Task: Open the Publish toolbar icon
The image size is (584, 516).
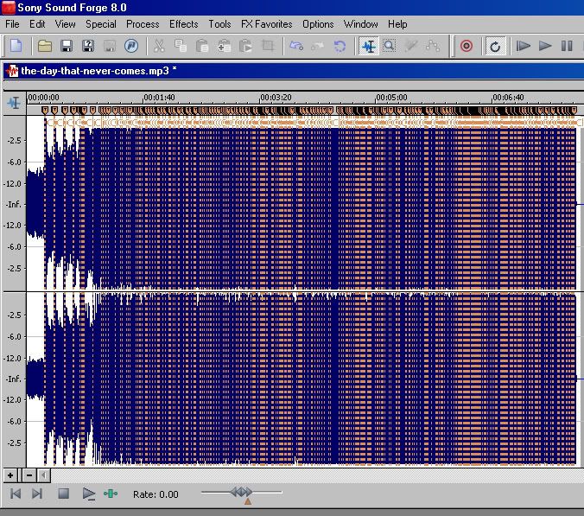Action: click(x=131, y=46)
